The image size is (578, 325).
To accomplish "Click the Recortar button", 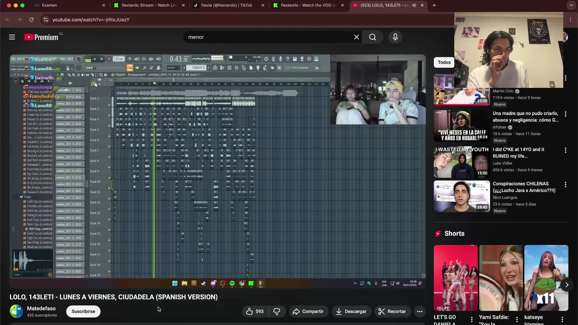I will pyautogui.click(x=392, y=311).
